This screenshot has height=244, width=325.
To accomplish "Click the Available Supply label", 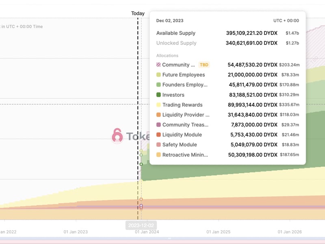I will (x=176, y=33).
